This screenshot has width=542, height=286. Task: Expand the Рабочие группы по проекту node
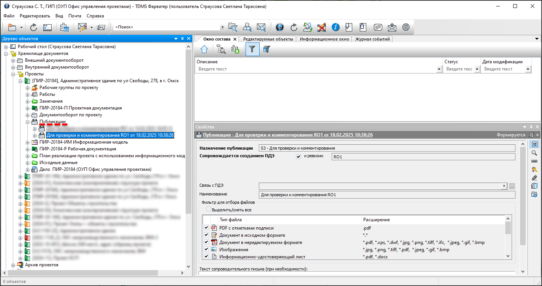tap(28, 88)
